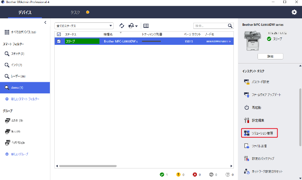Click 新しいスマート フィルター link
This screenshot has height=180, width=302.
pyautogui.click(x=25, y=99)
